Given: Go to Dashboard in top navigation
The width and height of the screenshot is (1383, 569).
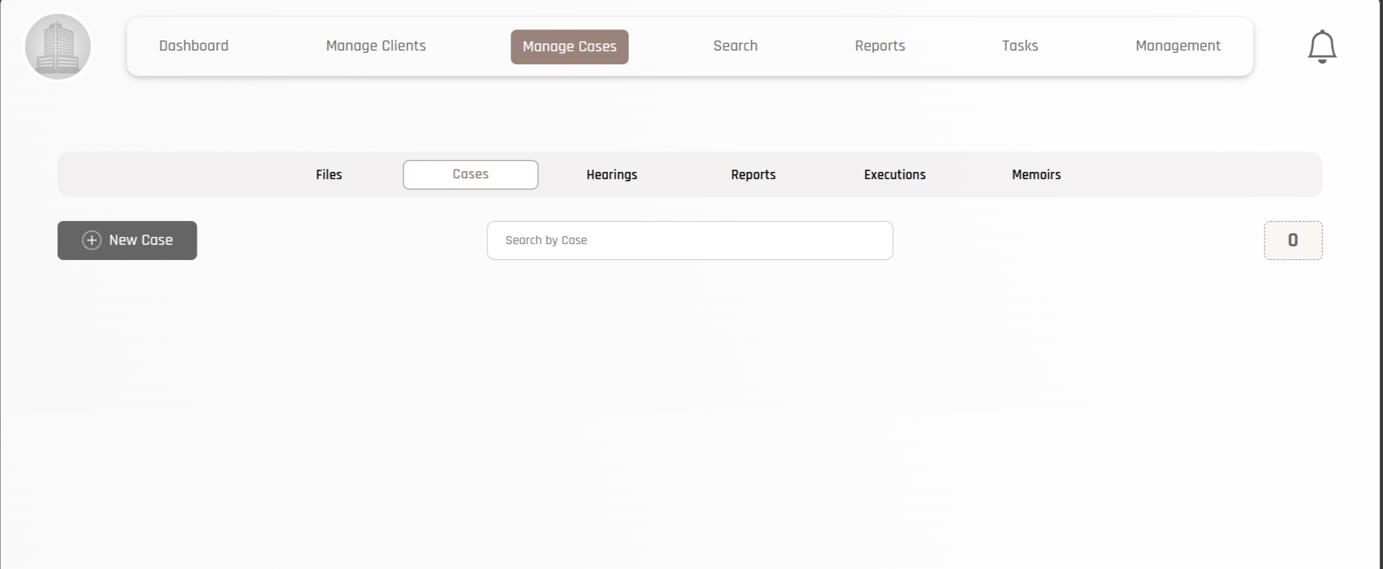Looking at the screenshot, I should click(194, 46).
